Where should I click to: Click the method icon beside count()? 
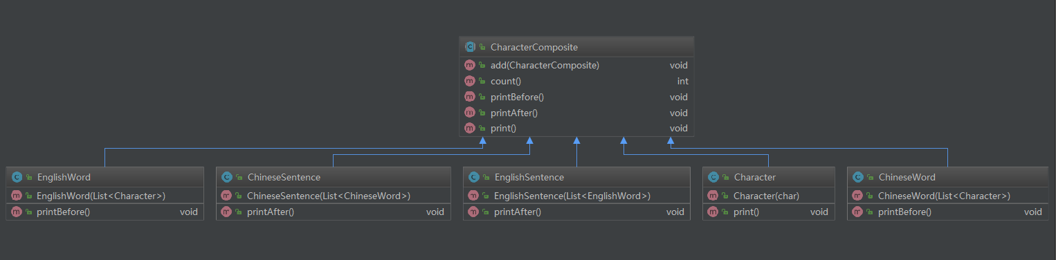pyautogui.click(x=470, y=81)
